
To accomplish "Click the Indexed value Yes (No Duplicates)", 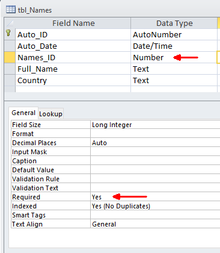I will 155,206.
